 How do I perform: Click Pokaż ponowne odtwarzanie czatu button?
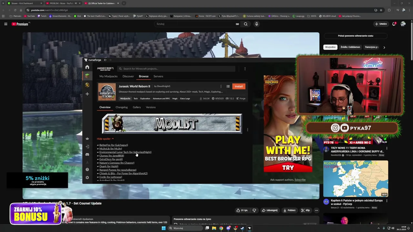[356, 36]
